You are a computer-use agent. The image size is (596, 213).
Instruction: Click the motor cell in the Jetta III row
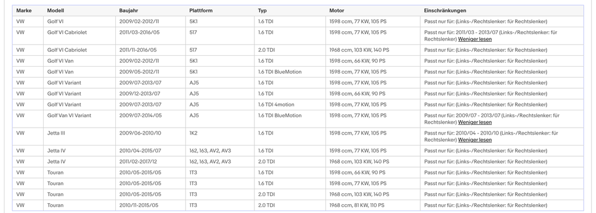358,133
